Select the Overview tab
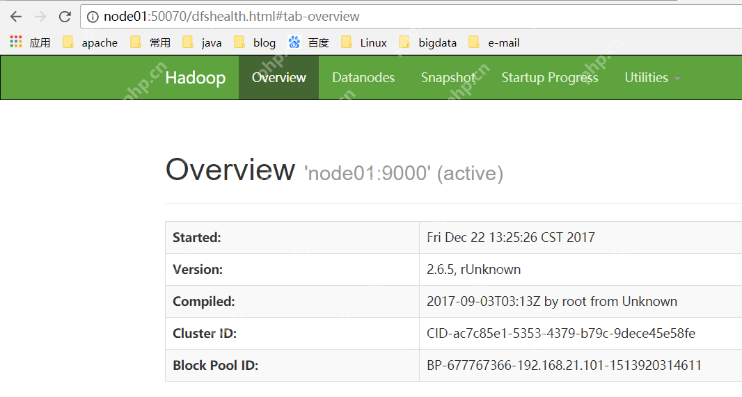Screen dimensions: 742x397 (278, 77)
